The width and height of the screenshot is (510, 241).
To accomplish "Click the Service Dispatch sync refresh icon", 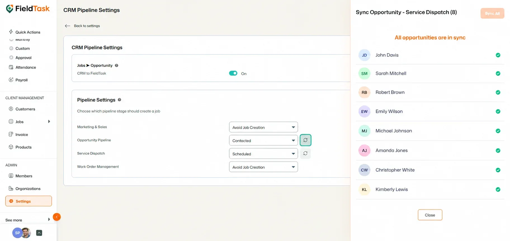I will pyautogui.click(x=305, y=153).
